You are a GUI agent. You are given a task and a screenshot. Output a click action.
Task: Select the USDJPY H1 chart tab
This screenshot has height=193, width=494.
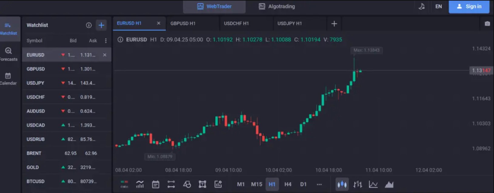pyautogui.click(x=299, y=23)
